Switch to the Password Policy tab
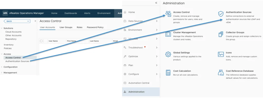Screen dimensions: 263x100 click(x=95, y=27)
